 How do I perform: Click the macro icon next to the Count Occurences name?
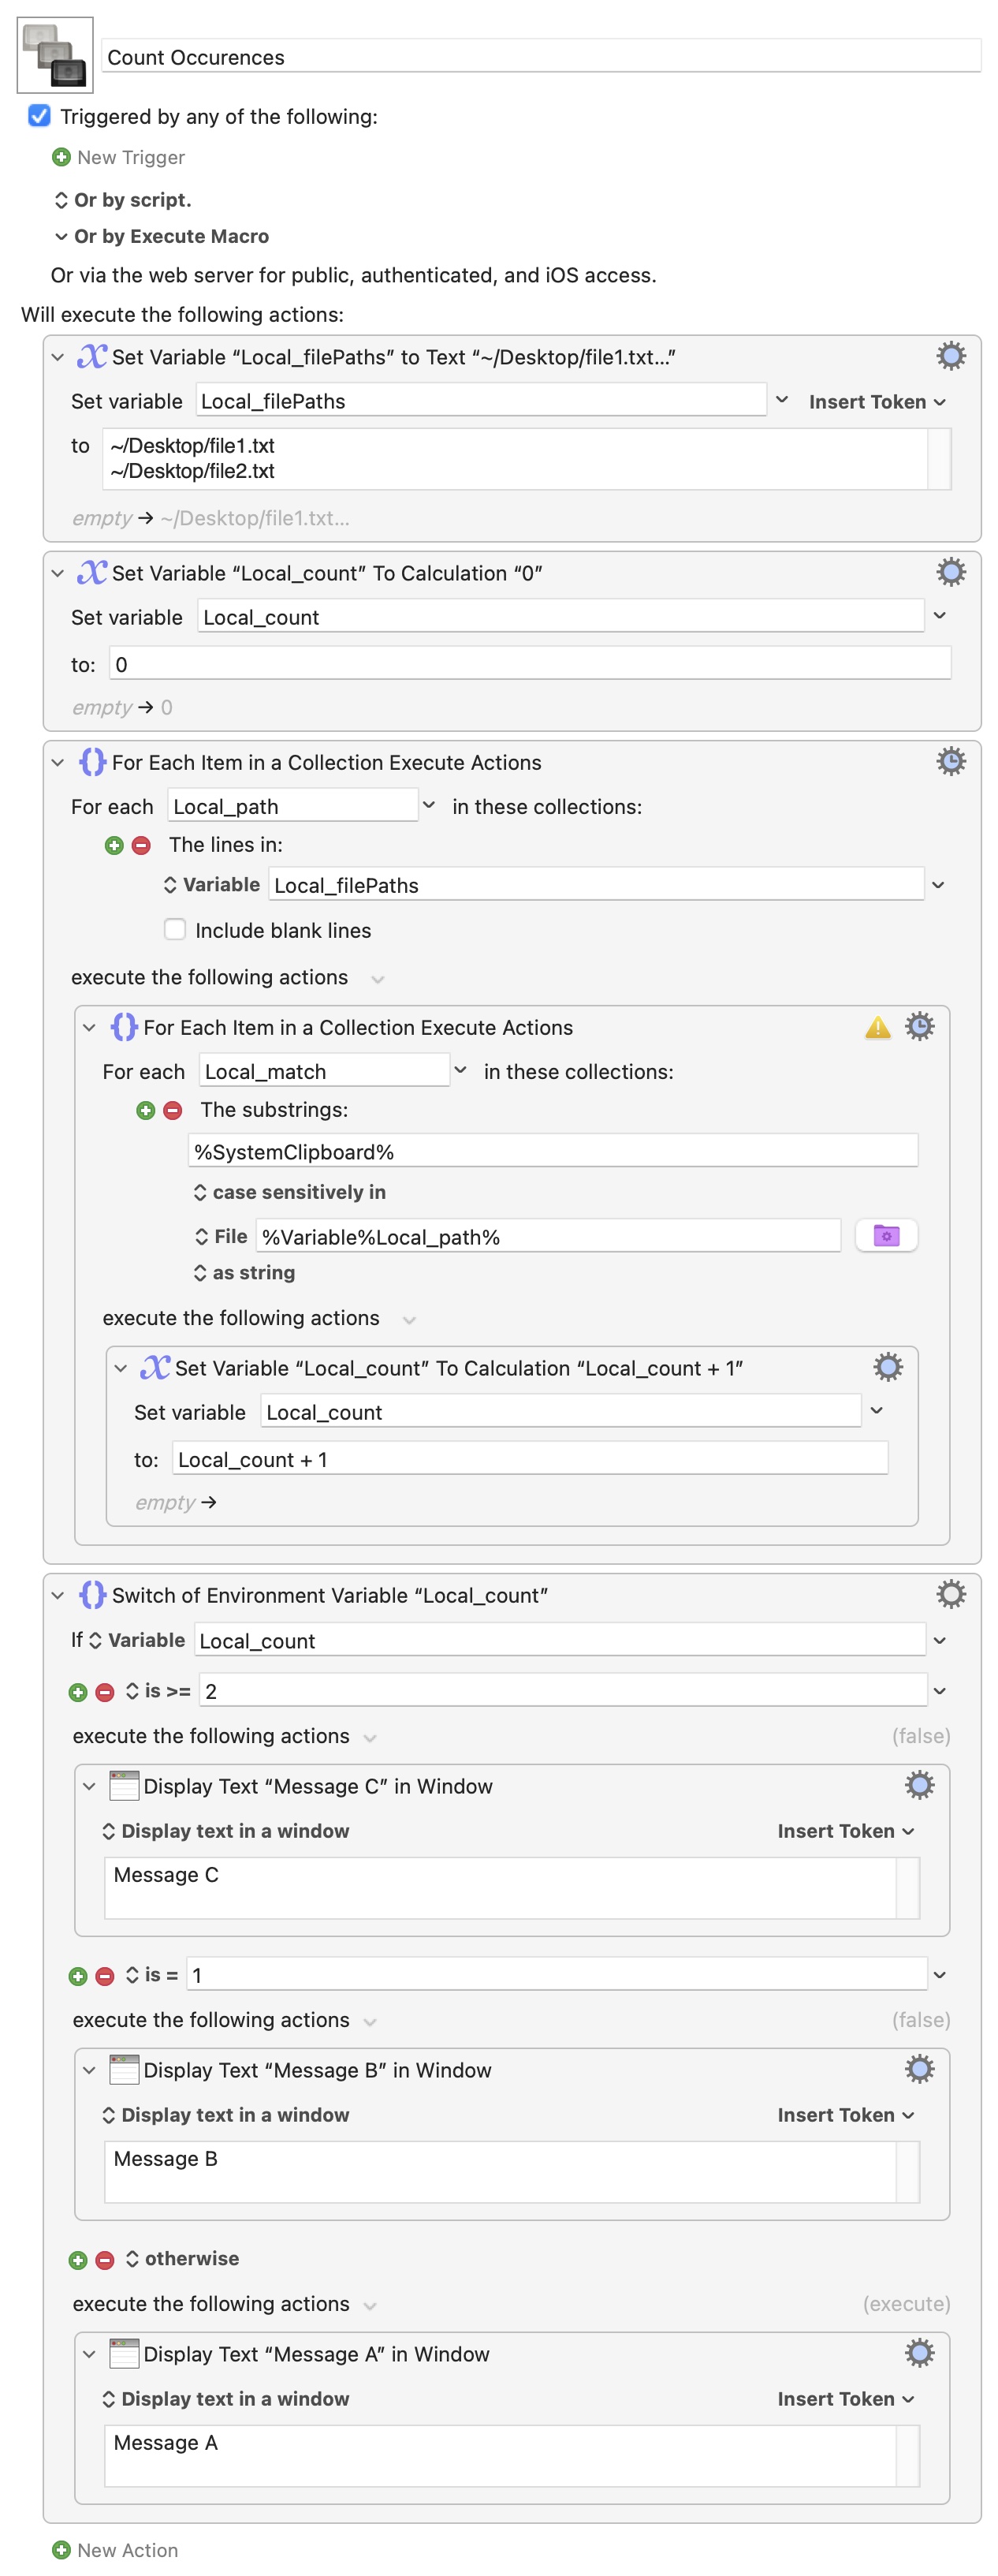pos(55,55)
